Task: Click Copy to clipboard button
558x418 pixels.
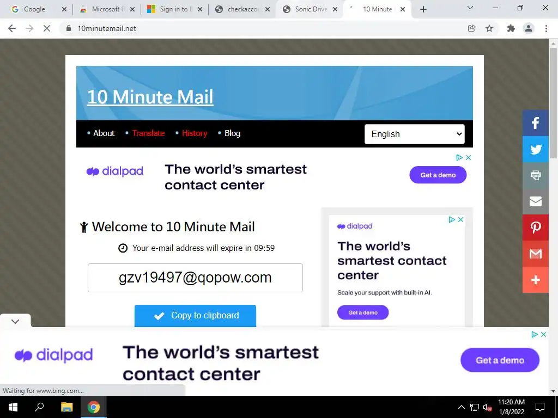Action: (x=195, y=316)
